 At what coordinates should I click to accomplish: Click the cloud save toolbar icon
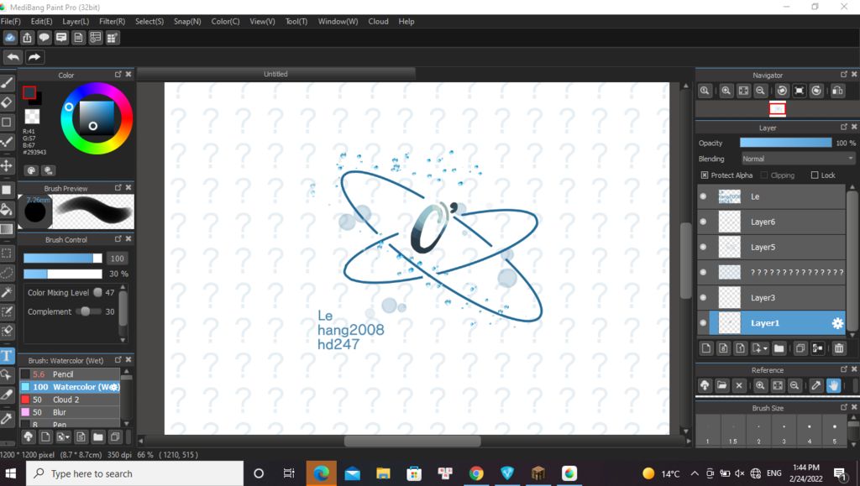[10, 38]
